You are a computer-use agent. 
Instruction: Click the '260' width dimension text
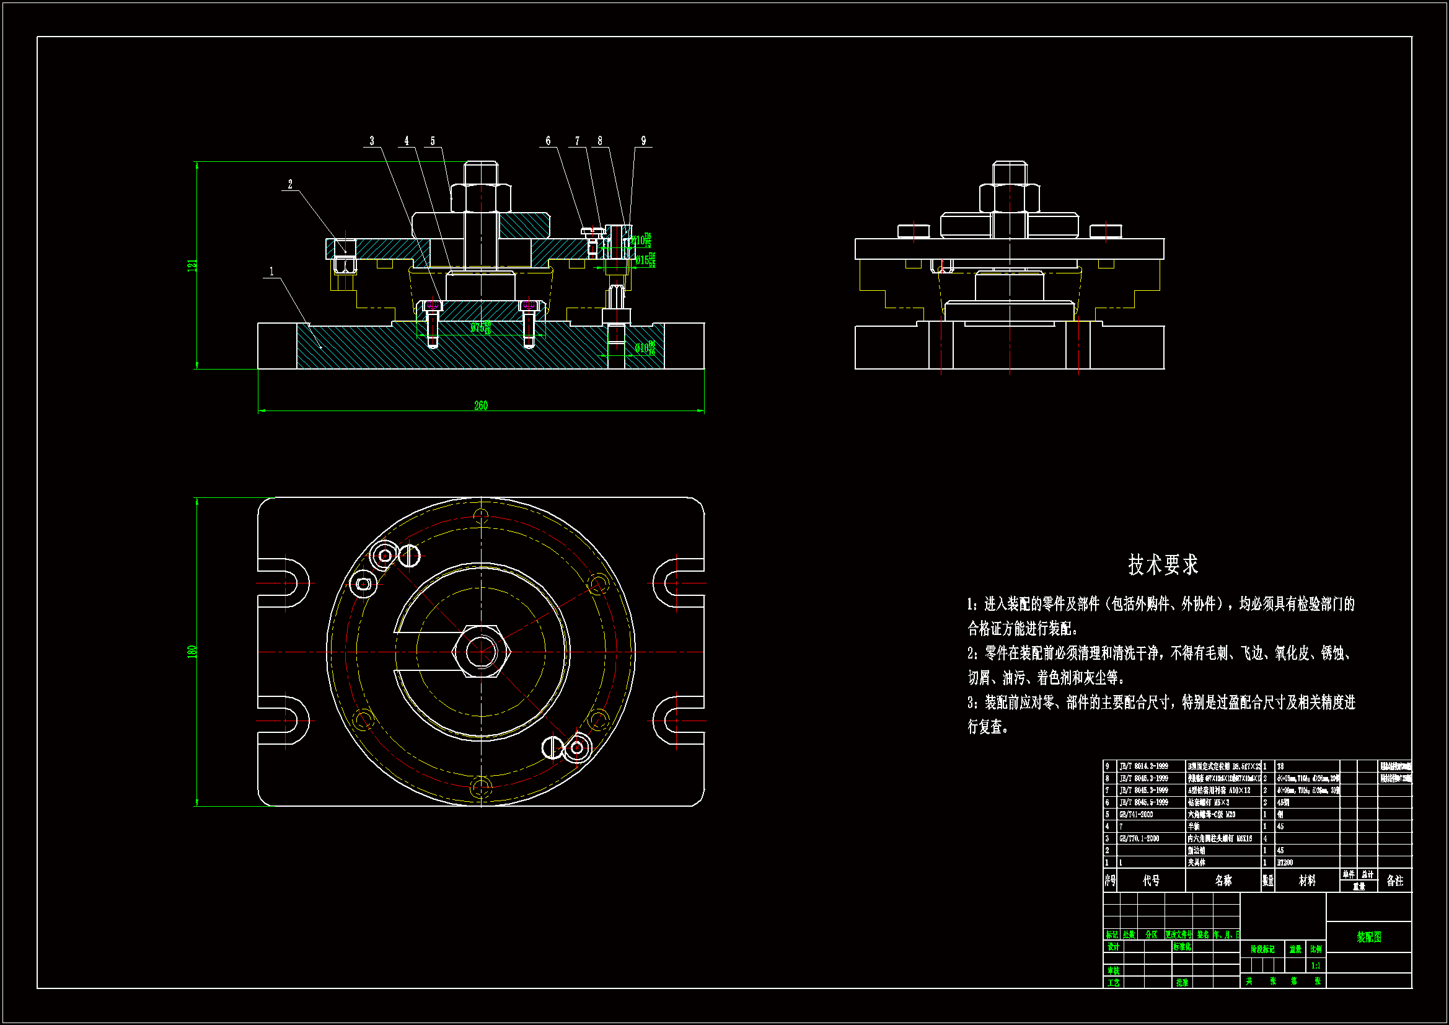[x=481, y=406]
